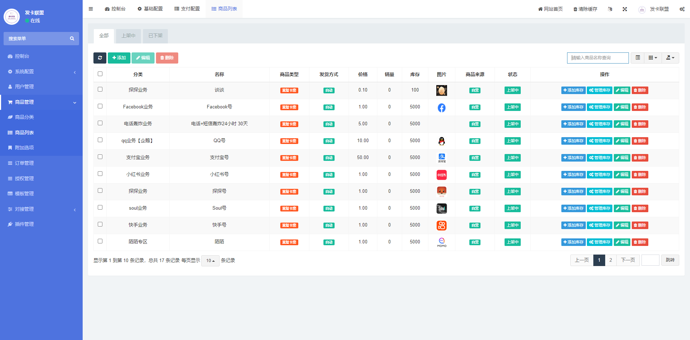Check the 小红书号 row checkbox
This screenshot has height=340, width=690.
point(100,174)
